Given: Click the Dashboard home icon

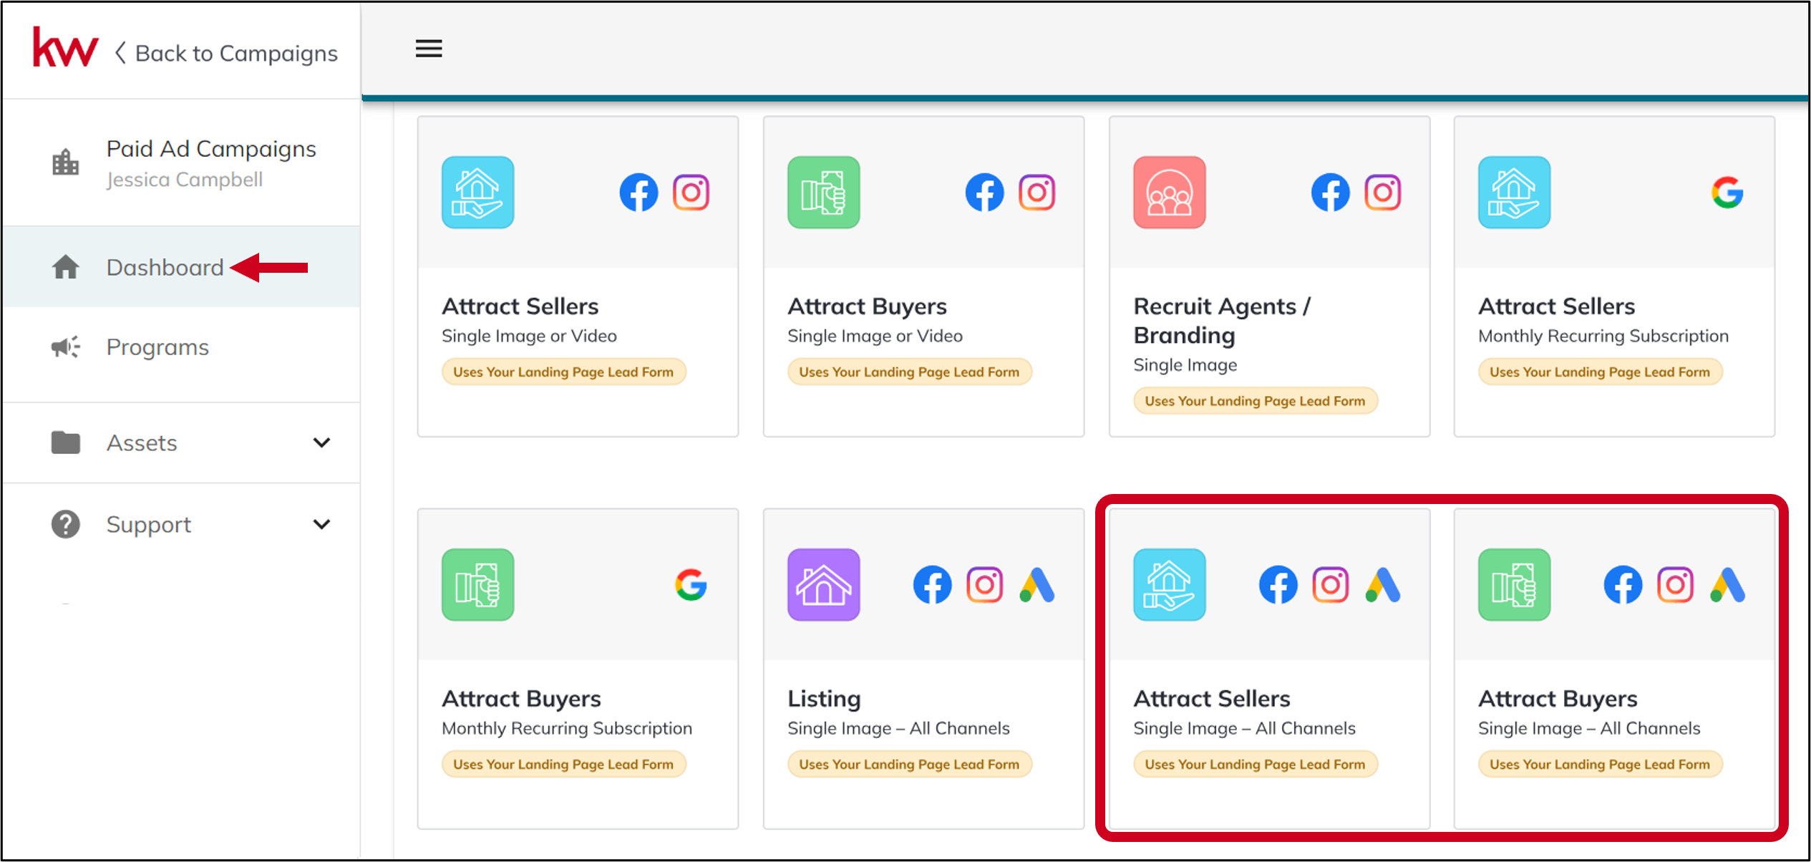Looking at the screenshot, I should tap(65, 267).
